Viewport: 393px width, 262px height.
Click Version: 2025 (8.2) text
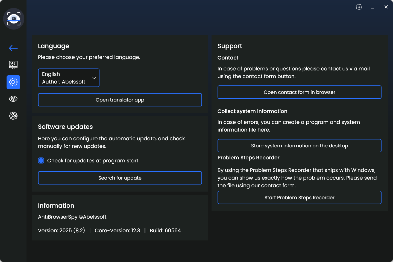coord(61,230)
